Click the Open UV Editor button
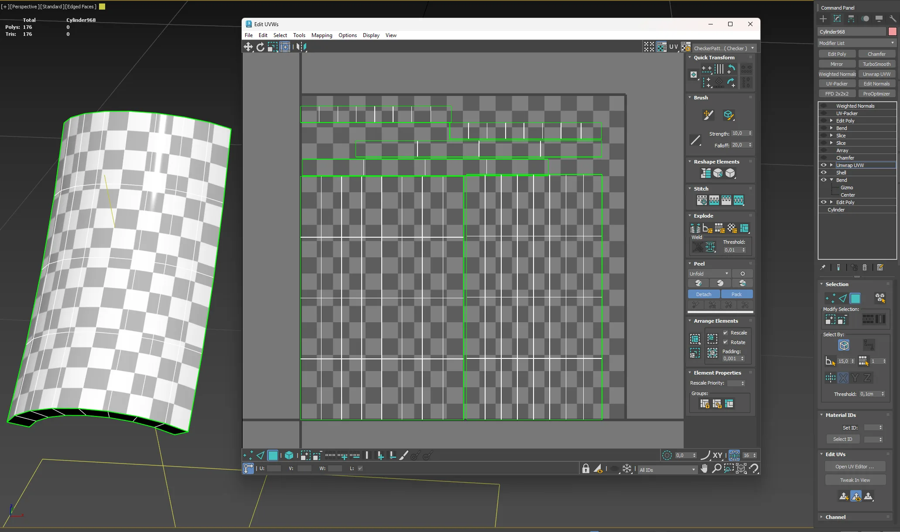This screenshot has height=532, width=900. [x=855, y=467]
